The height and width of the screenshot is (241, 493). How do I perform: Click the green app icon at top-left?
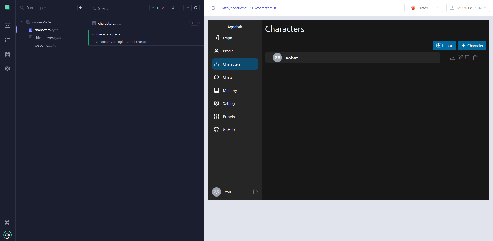(x=7, y=7)
